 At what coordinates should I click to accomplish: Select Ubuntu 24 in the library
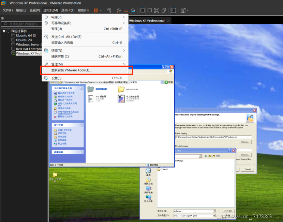[x=24, y=40]
